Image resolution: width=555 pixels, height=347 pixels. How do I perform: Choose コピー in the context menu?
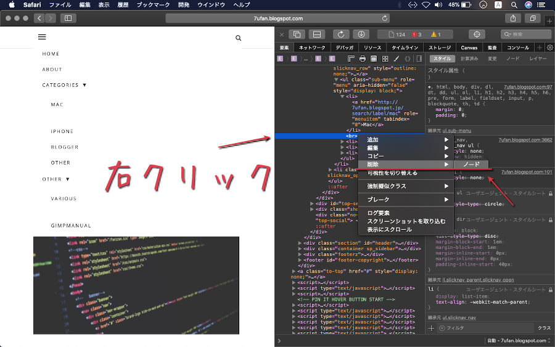click(406, 156)
